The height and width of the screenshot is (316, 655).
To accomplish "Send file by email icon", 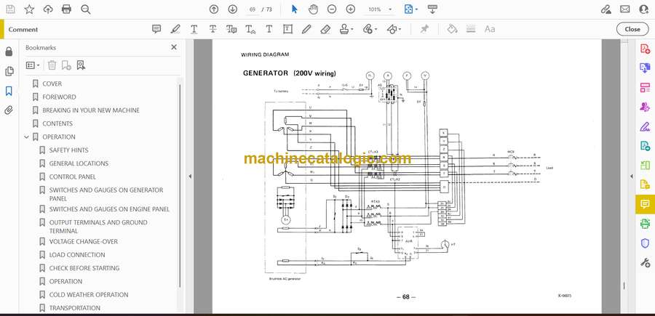I will (625, 9).
